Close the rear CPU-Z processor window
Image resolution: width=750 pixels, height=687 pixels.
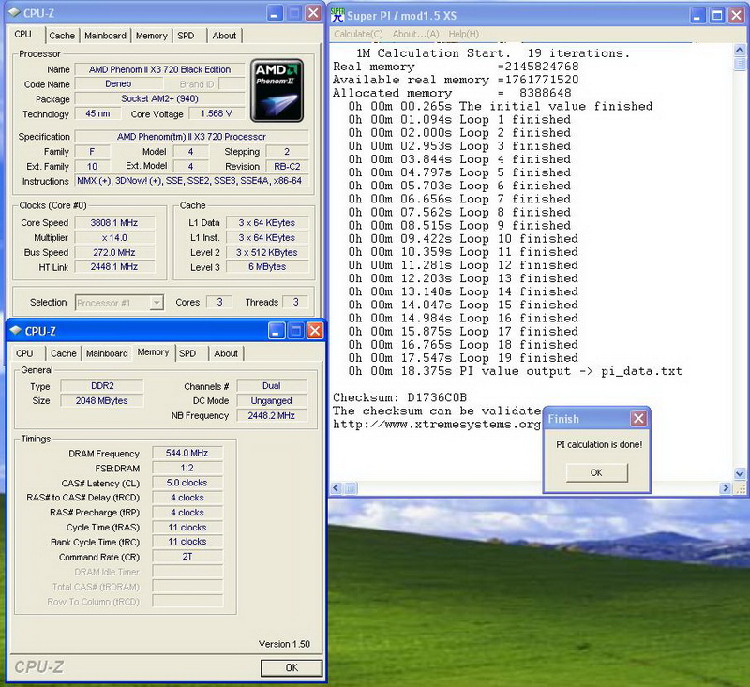tap(312, 13)
